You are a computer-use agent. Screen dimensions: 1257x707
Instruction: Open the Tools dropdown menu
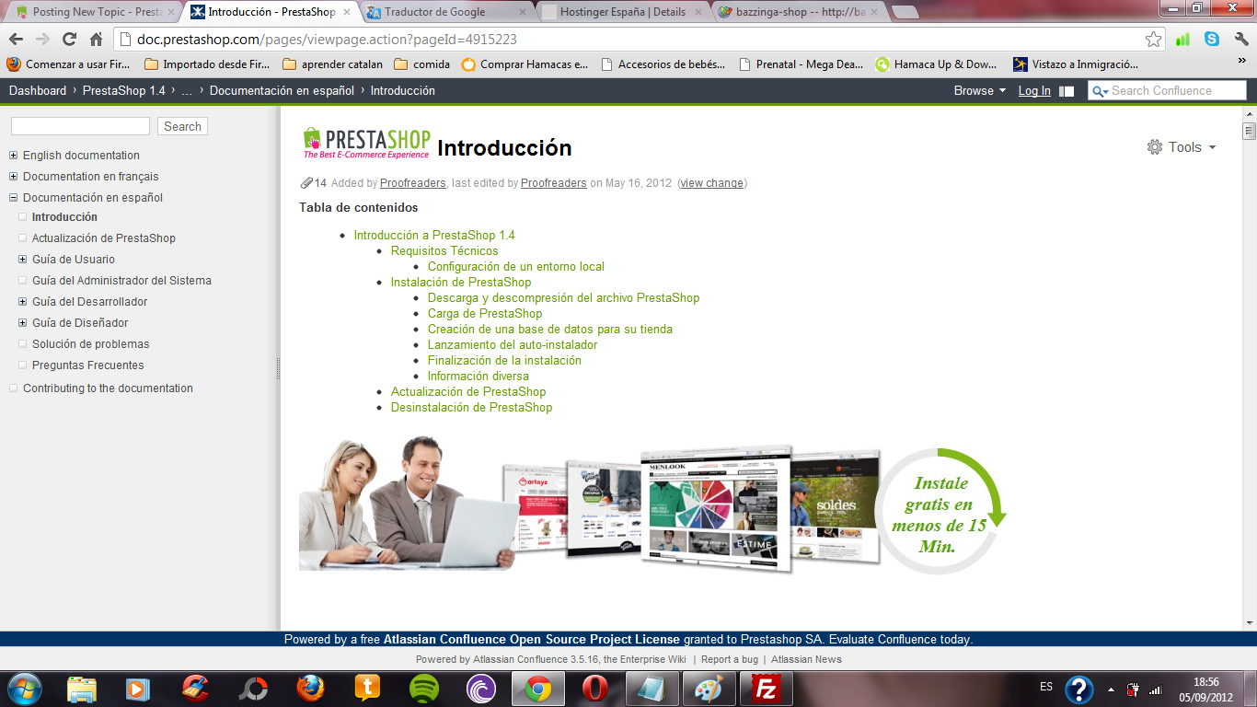[x=1182, y=147]
